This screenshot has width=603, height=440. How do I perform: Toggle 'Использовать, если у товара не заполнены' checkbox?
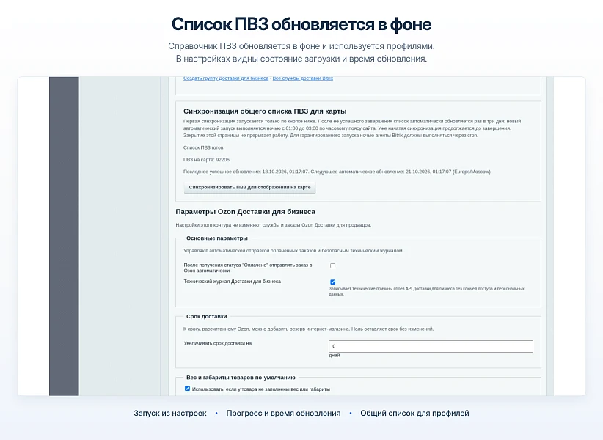click(187, 389)
